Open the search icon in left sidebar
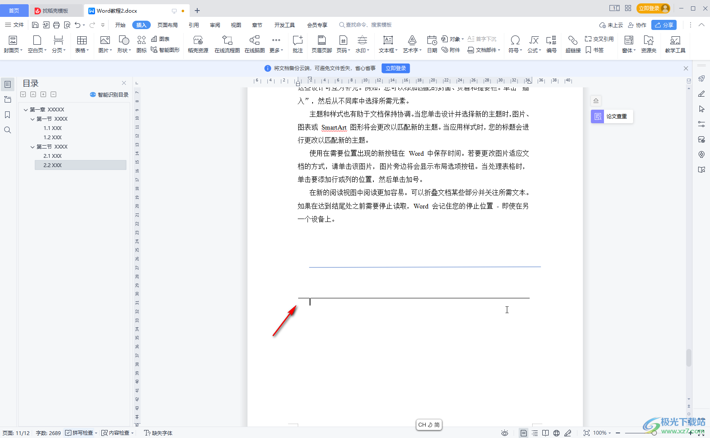This screenshot has width=710, height=438. (x=8, y=130)
